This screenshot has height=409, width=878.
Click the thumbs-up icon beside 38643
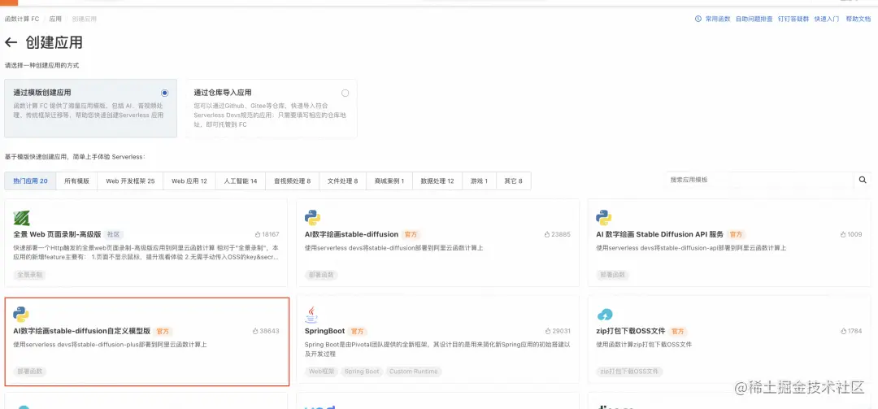tap(255, 331)
